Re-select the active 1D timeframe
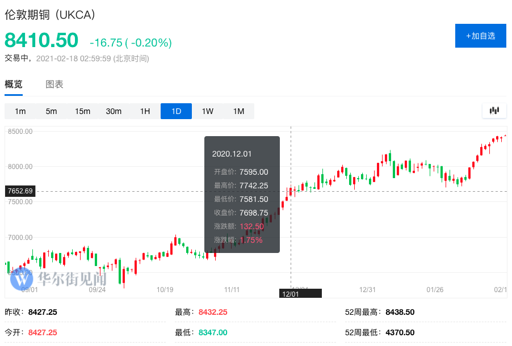Image resolution: width=512 pixels, height=346 pixels. point(176,111)
